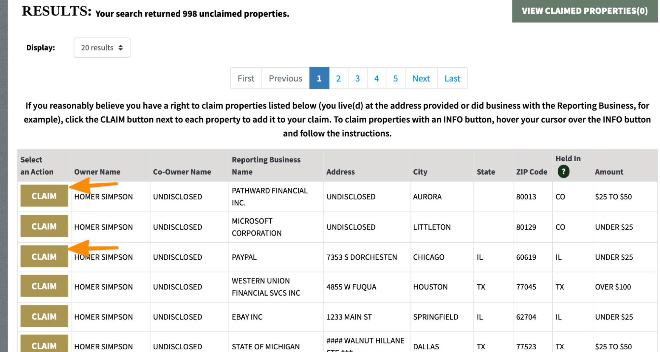Click the OVER $100 amount
This screenshot has width=660, height=352.
coord(613,287)
